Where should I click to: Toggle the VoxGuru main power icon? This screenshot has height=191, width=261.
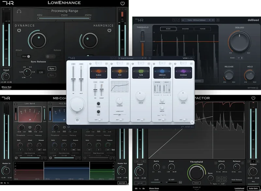click(x=77, y=120)
